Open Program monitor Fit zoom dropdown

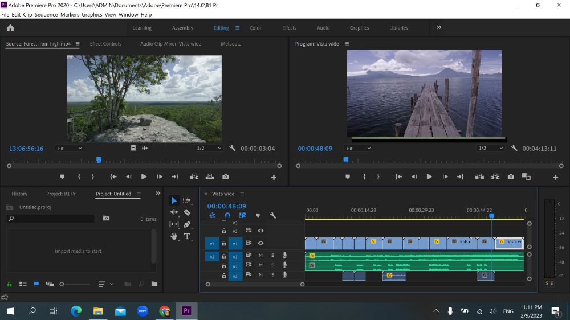[x=358, y=148]
